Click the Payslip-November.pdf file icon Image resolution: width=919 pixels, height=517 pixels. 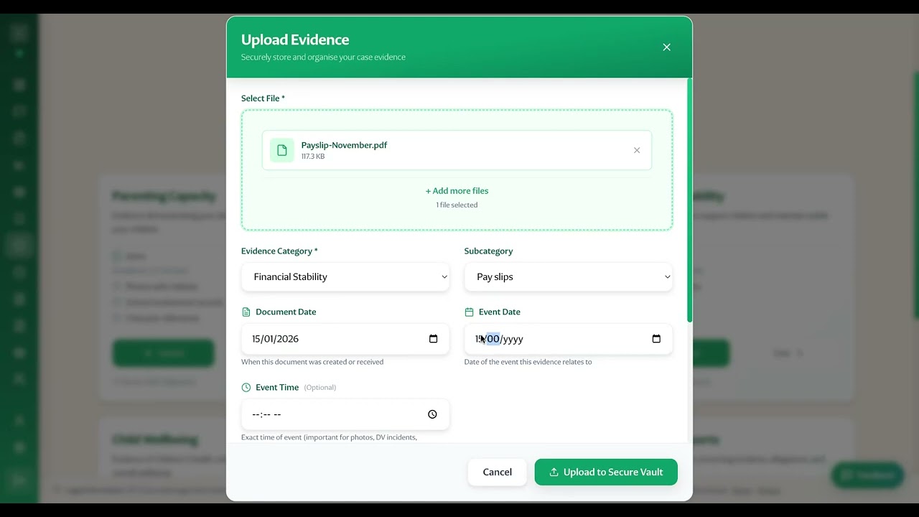[282, 150]
